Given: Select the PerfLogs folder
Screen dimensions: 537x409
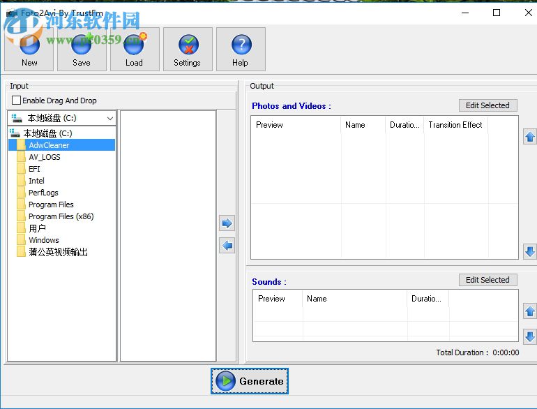Looking at the screenshot, I should click(43, 193).
